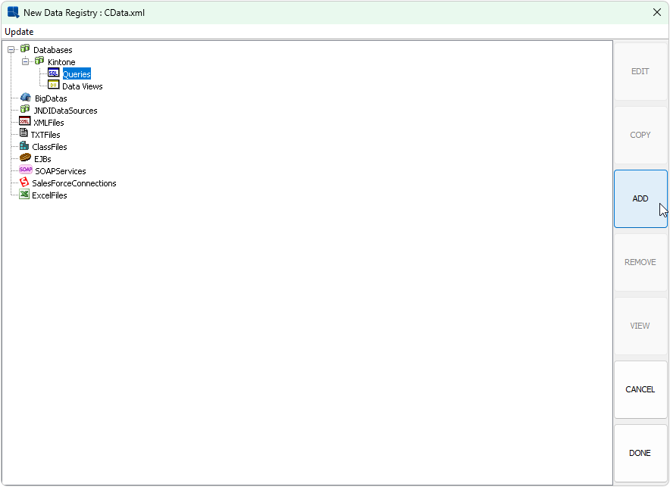Click the Databases node icon
670x487 pixels.
(x=25, y=50)
